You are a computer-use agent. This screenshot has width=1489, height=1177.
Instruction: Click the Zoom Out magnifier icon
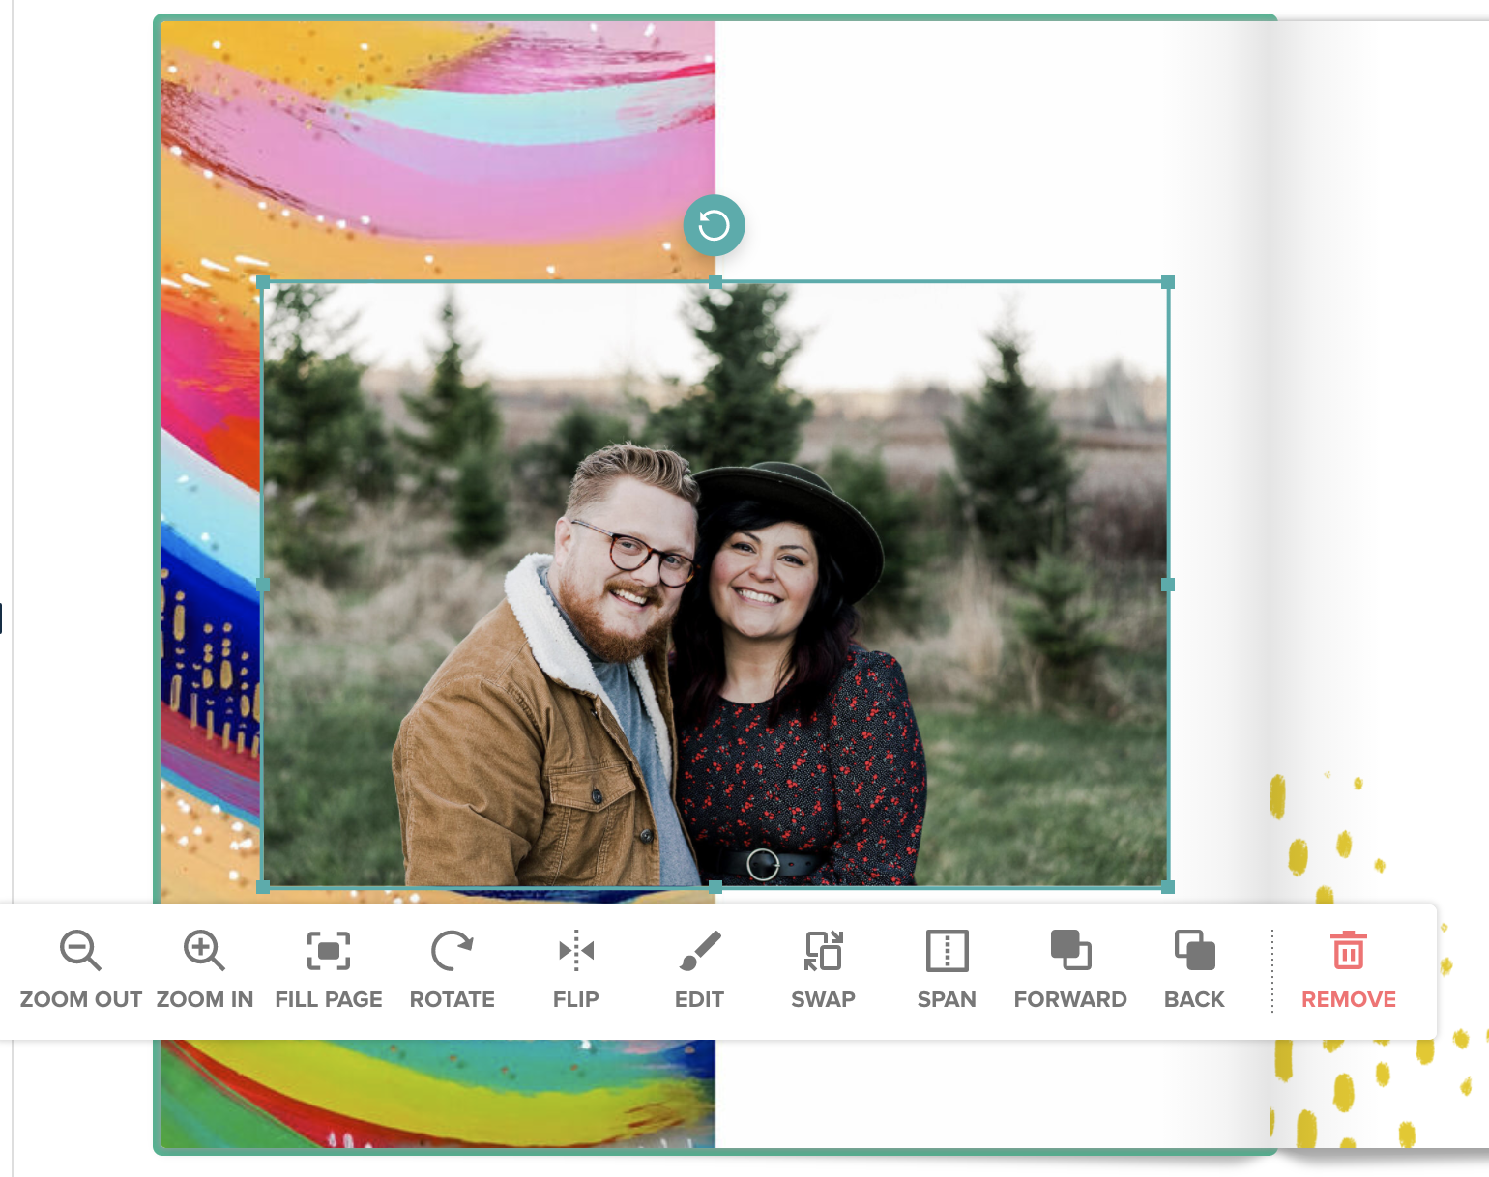tap(80, 950)
